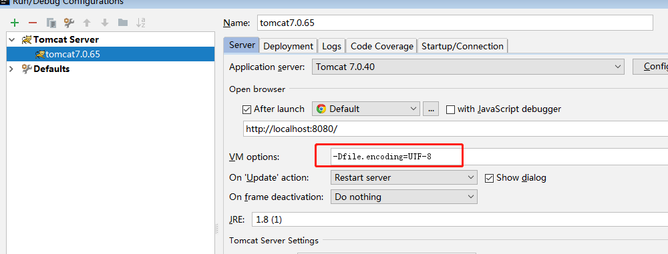Remove the configuration with the red minus icon
Screen dimensions: 668x254
pyautogui.click(x=33, y=23)
